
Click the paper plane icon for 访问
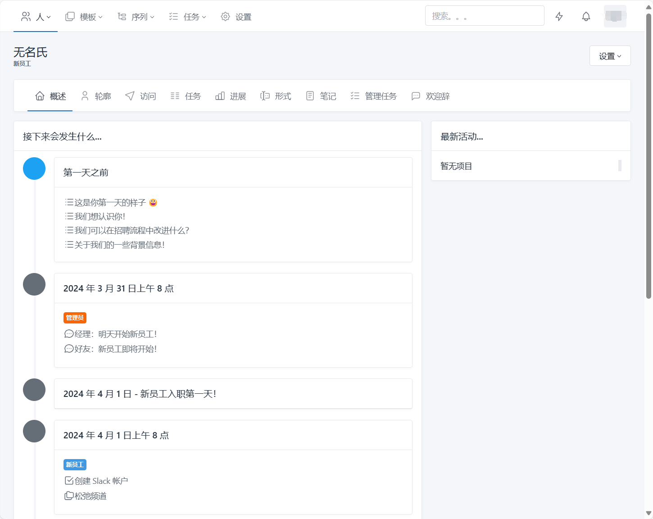(x=130, y=96)
